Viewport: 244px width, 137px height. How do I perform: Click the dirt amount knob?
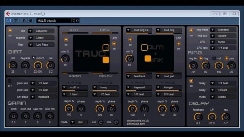pyautogui.click(x=13, y=65)
